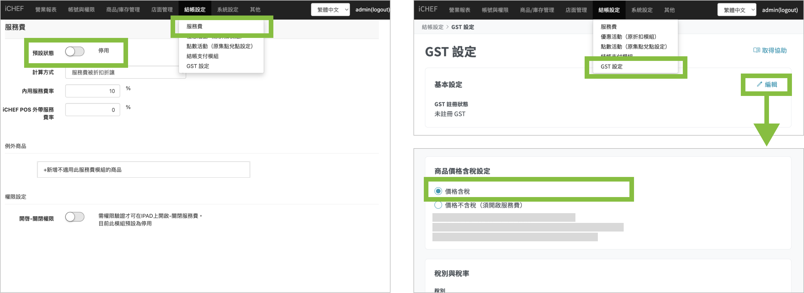Image resolution: width=804 pixels, height=293 pixels.
Task: Click the 取得協助 help link
Action: click(x=774, y=50)
